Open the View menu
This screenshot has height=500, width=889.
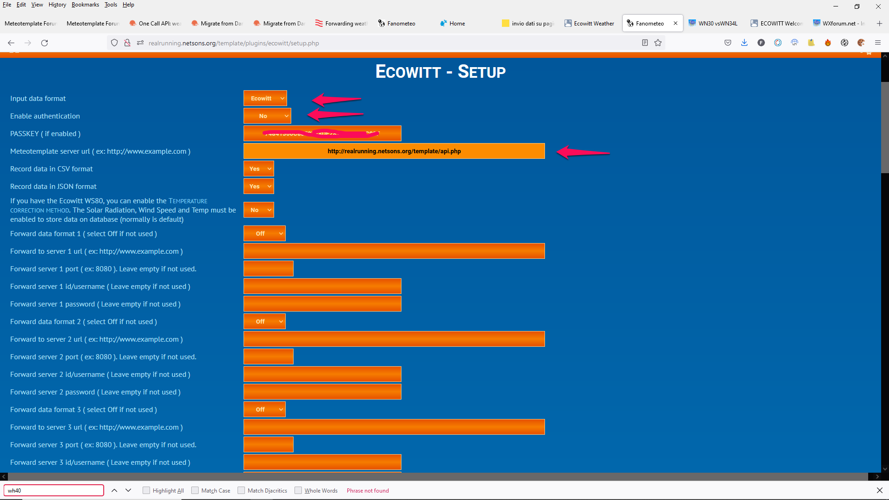(37, 5)
